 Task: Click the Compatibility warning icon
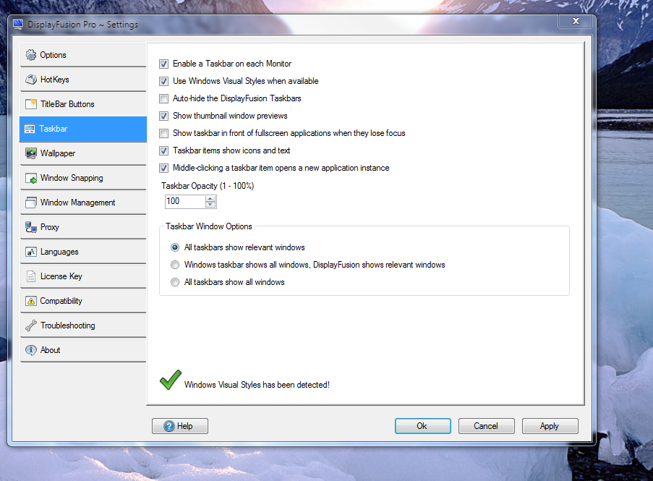point(30,301)
